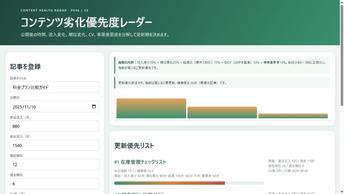Click the tallest first bar in chart
This screenshot has height=194, width=344.
151,108
